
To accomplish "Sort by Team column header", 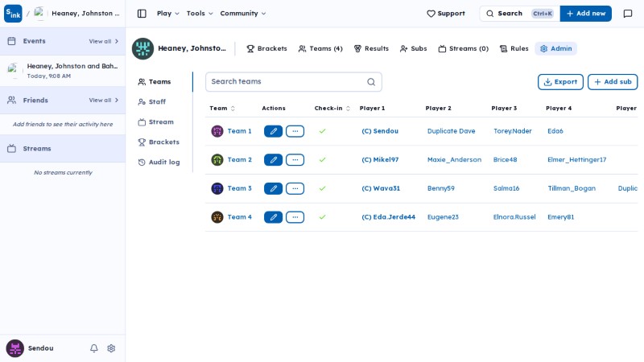I will pyautogui.click(x=222, y=109).
